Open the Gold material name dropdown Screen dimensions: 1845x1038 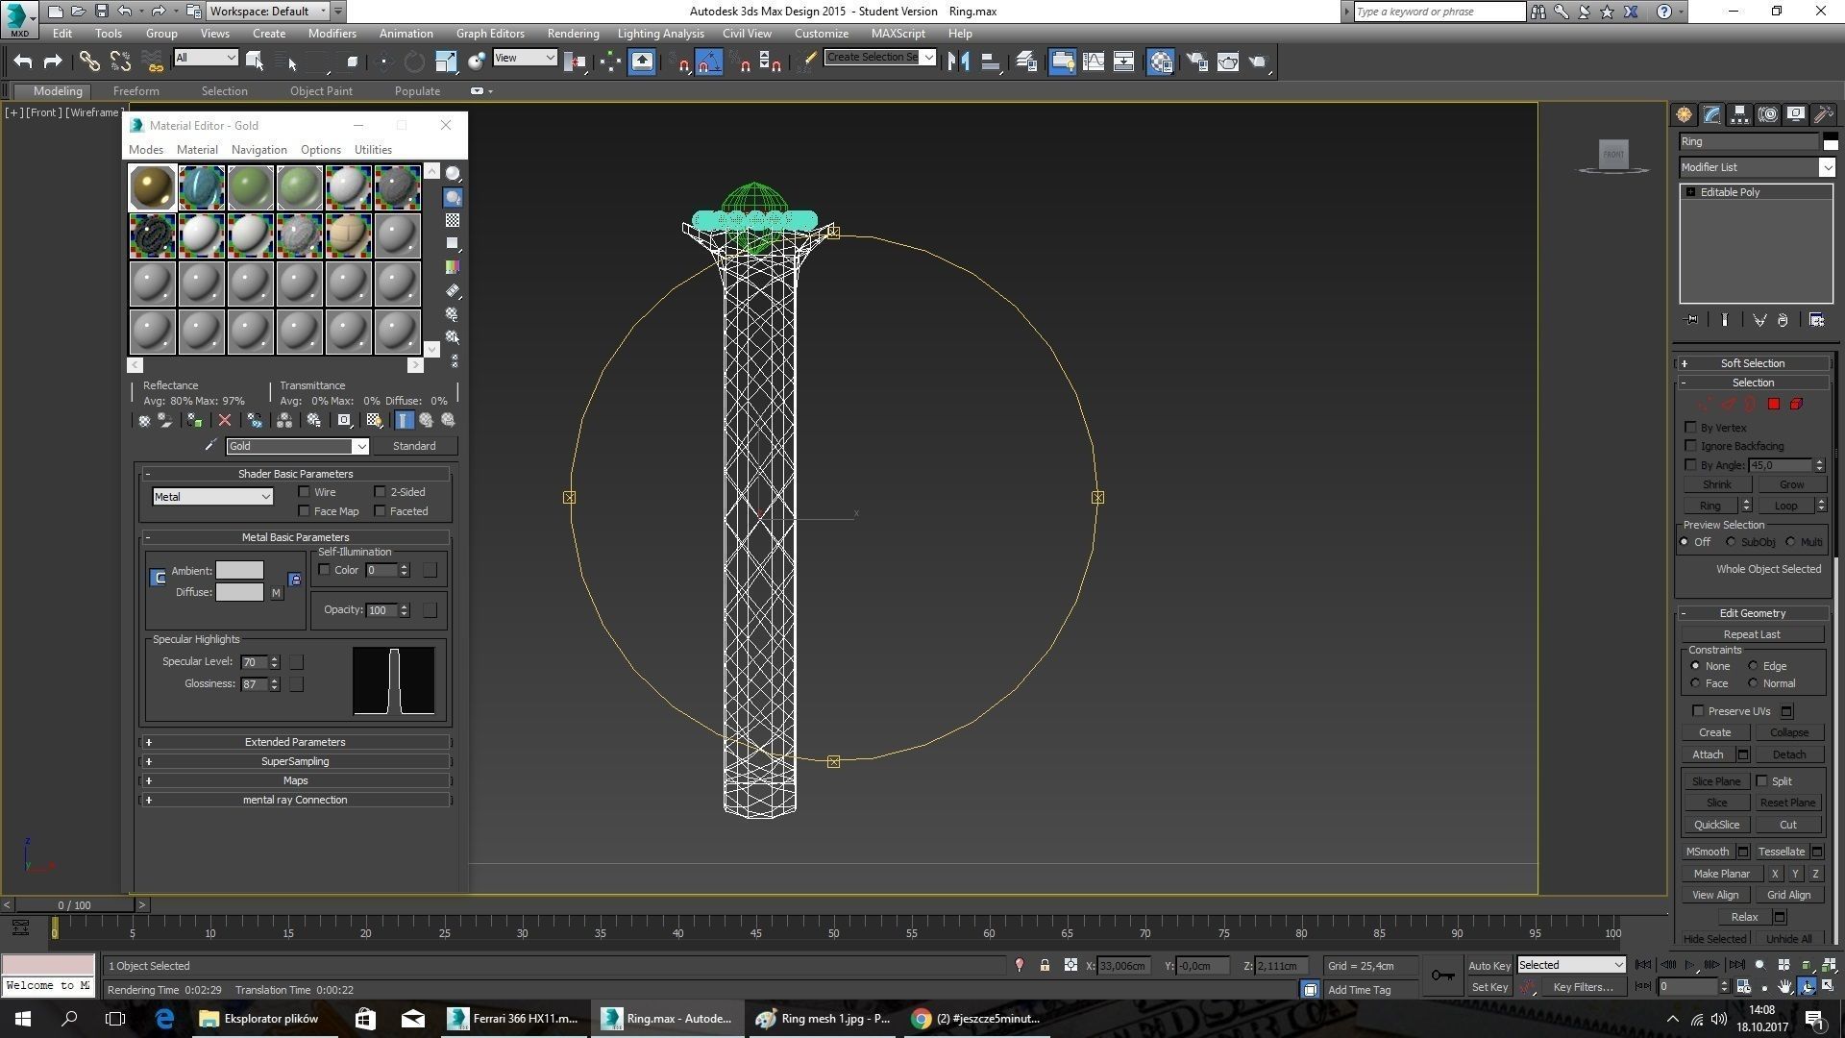coord(297,446)
